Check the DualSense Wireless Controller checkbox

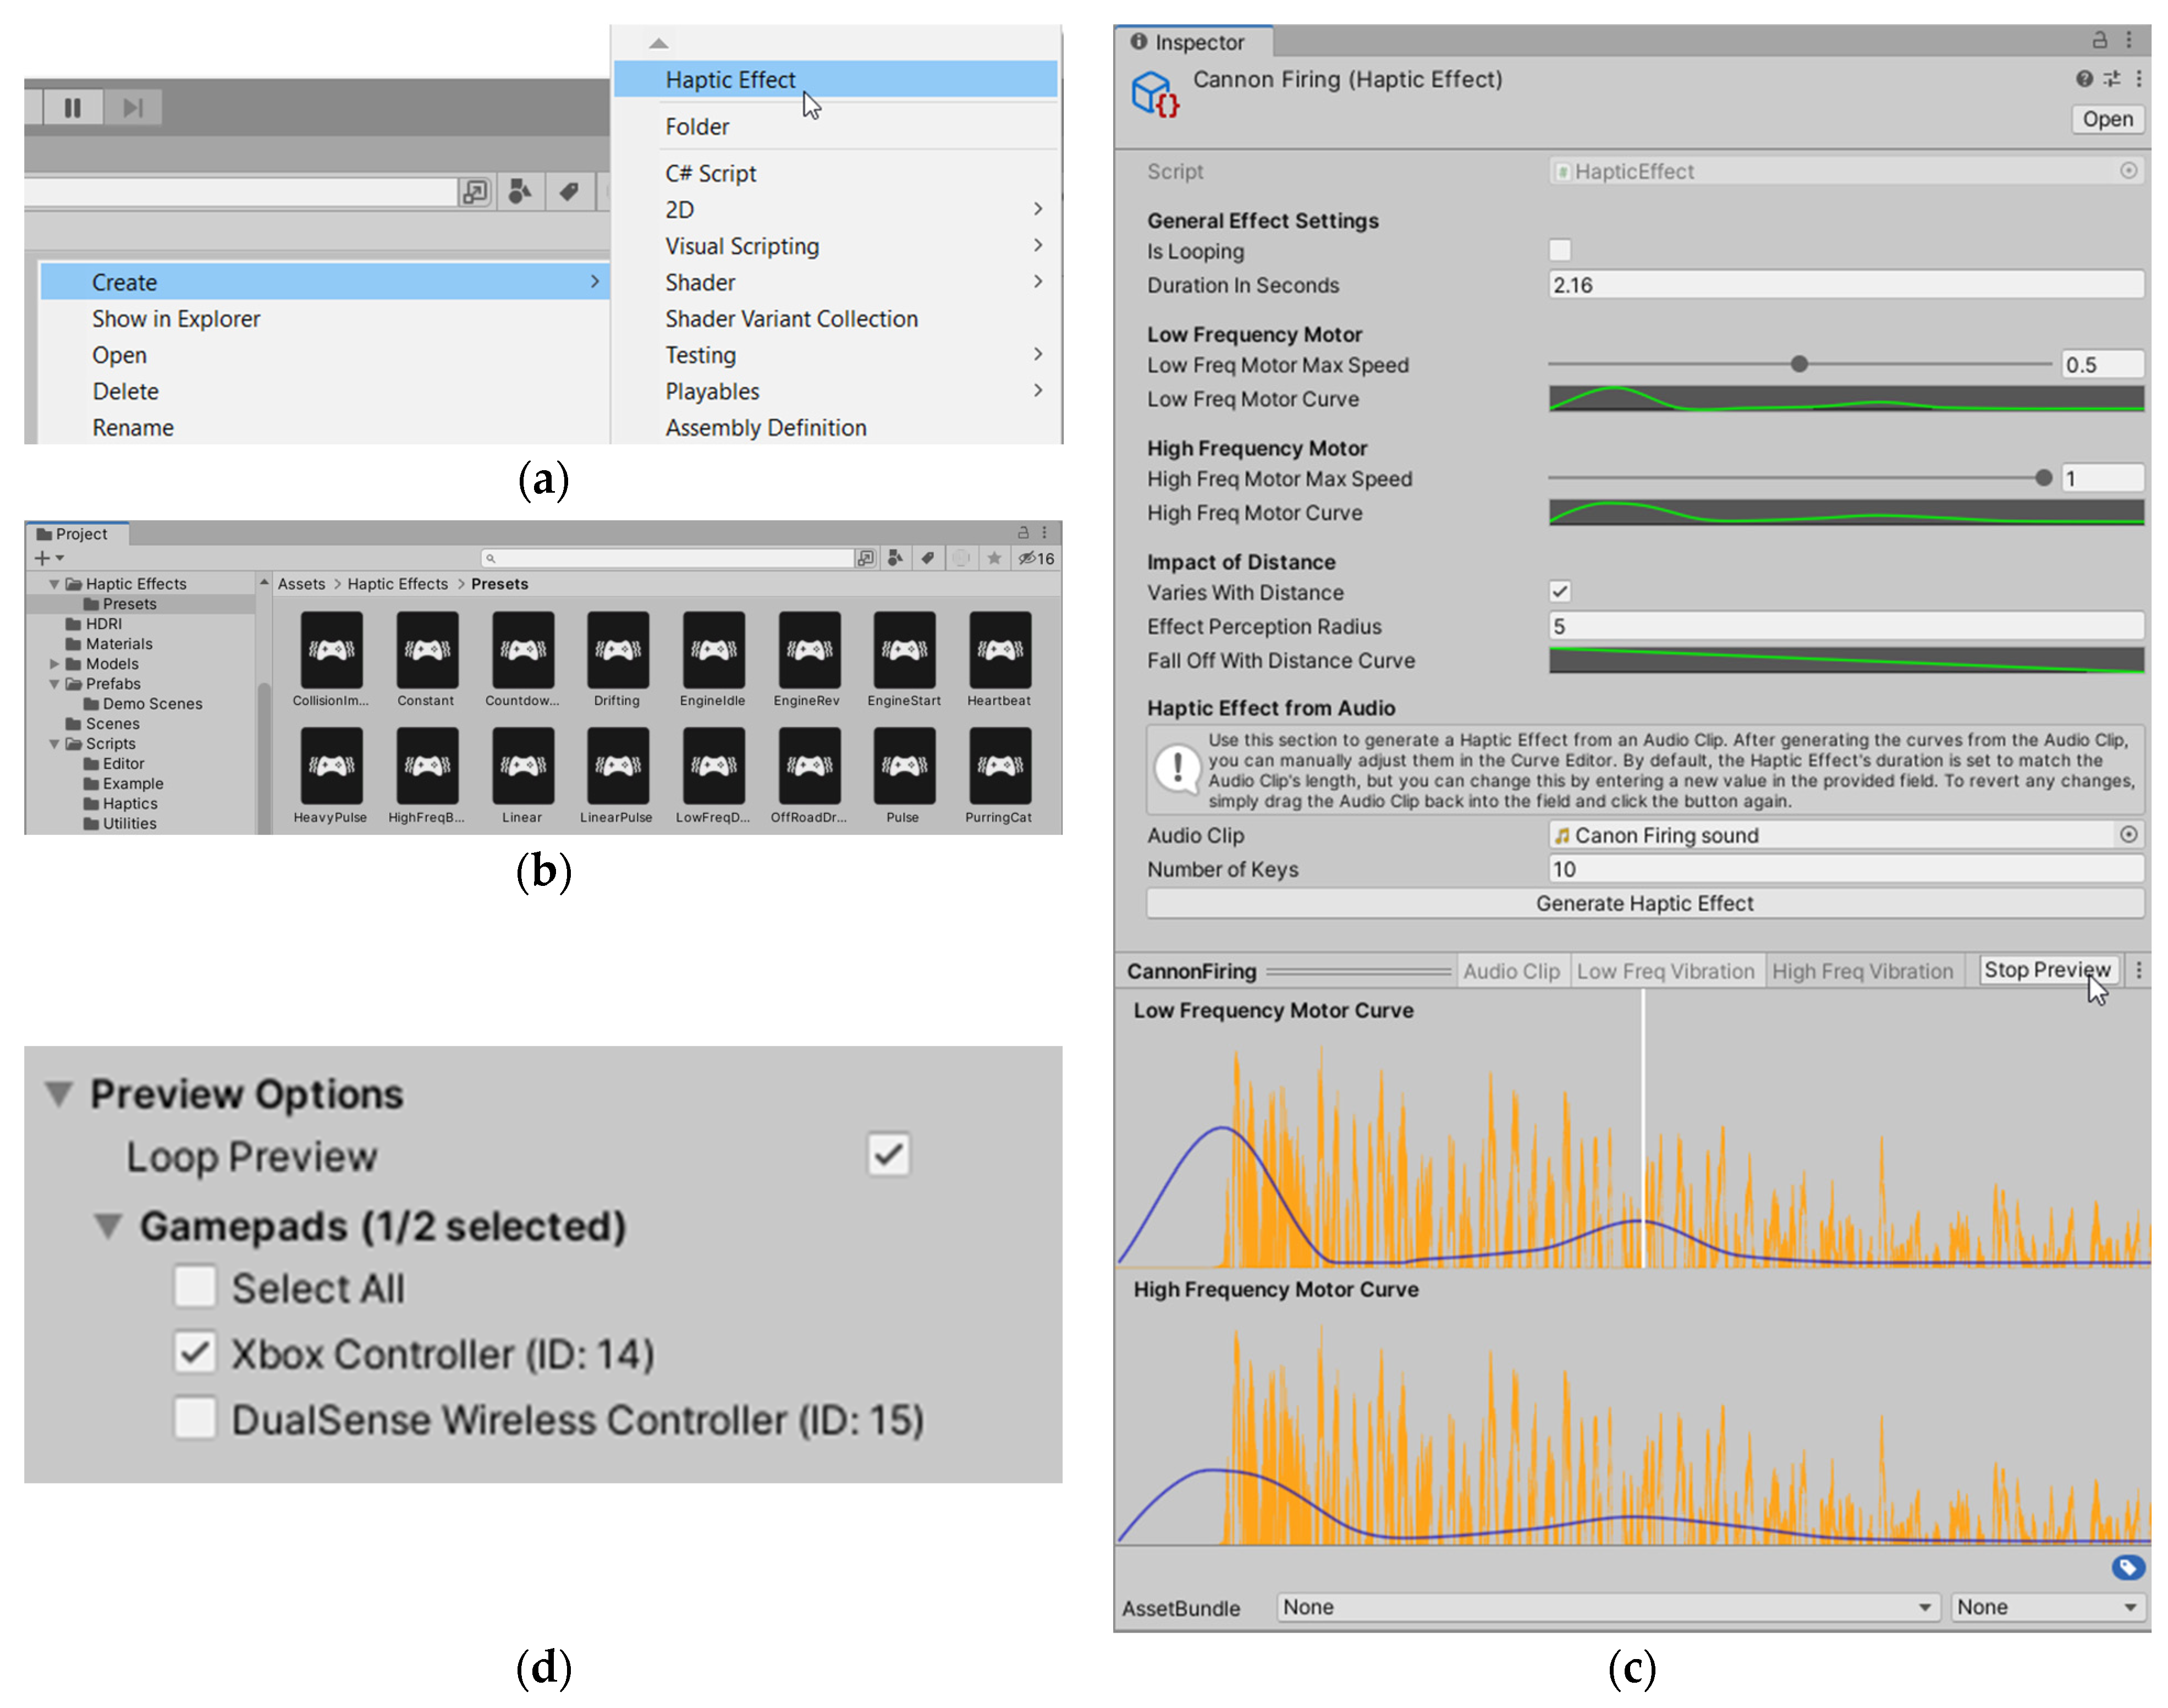[x=195, y=1418]
